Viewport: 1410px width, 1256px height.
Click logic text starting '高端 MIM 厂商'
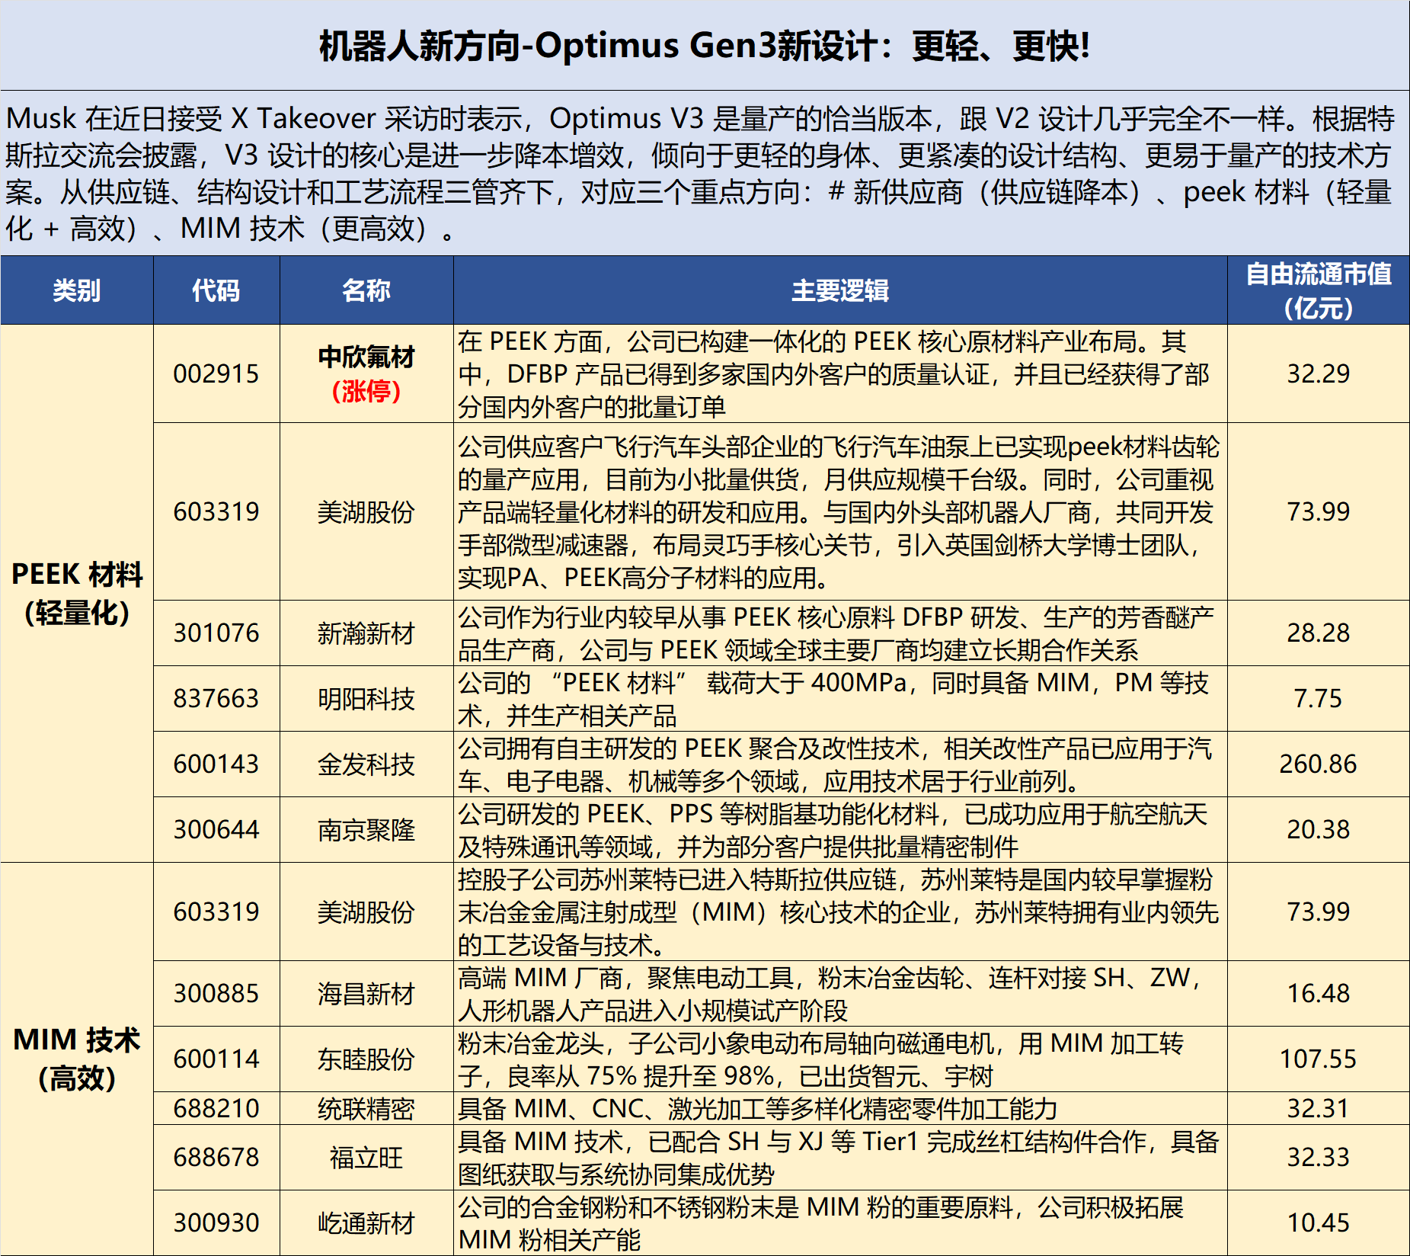[x=830, y=994]
